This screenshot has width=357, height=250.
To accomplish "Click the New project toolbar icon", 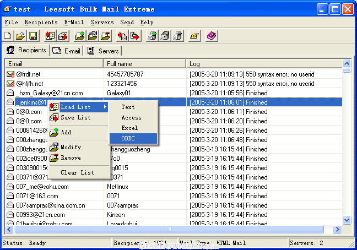I will 8,36.
